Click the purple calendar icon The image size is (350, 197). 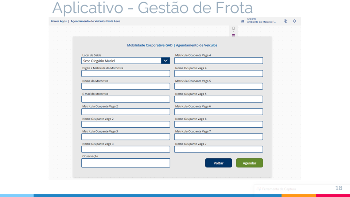[234, 35]
